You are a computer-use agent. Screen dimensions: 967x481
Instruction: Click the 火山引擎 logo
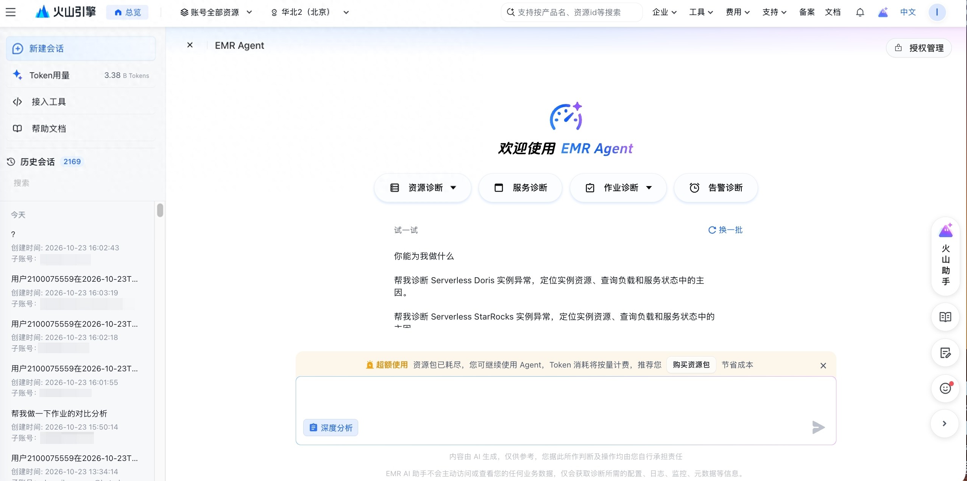coord(66,12)
